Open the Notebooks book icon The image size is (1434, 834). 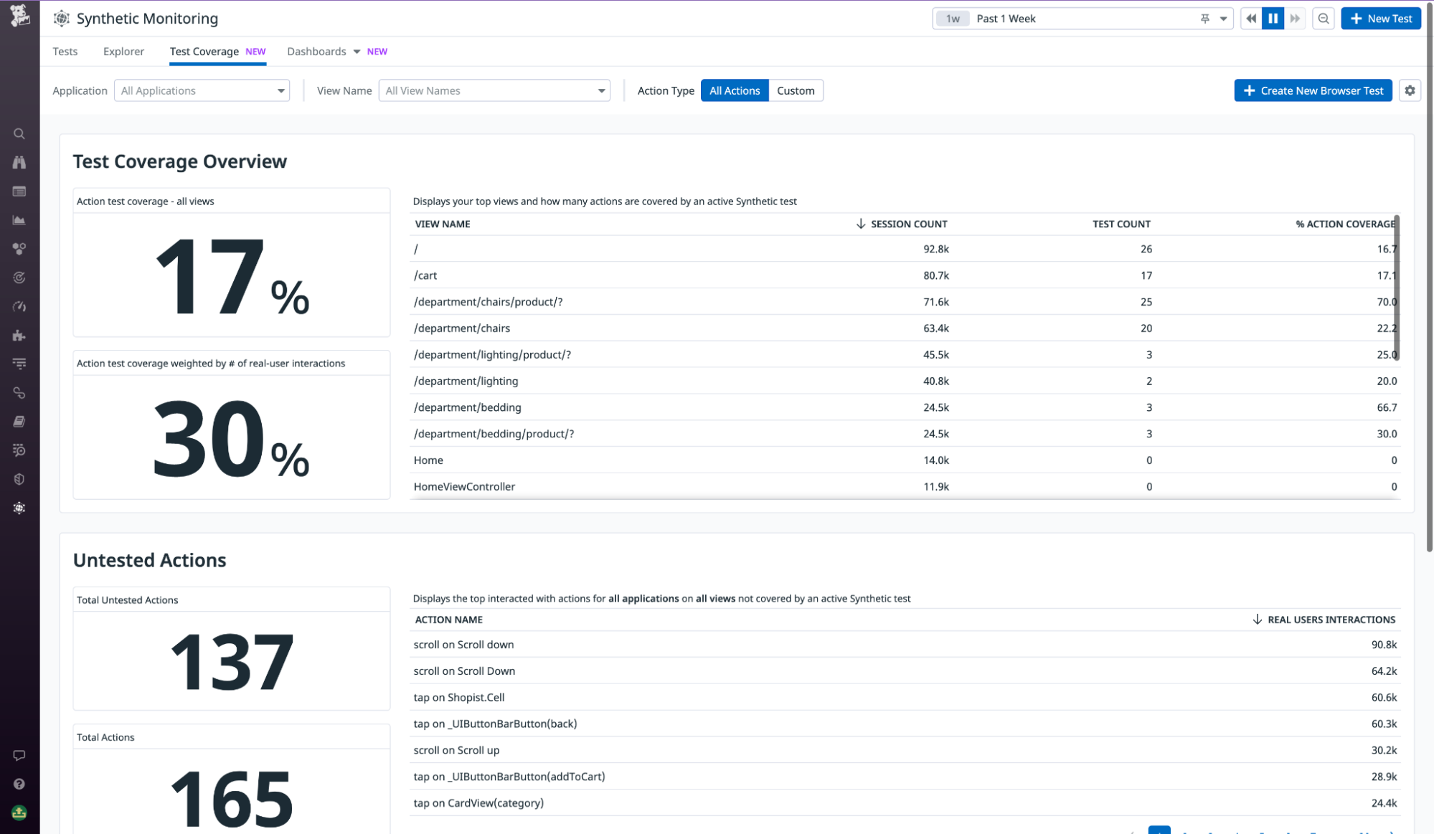coord(19,422)
